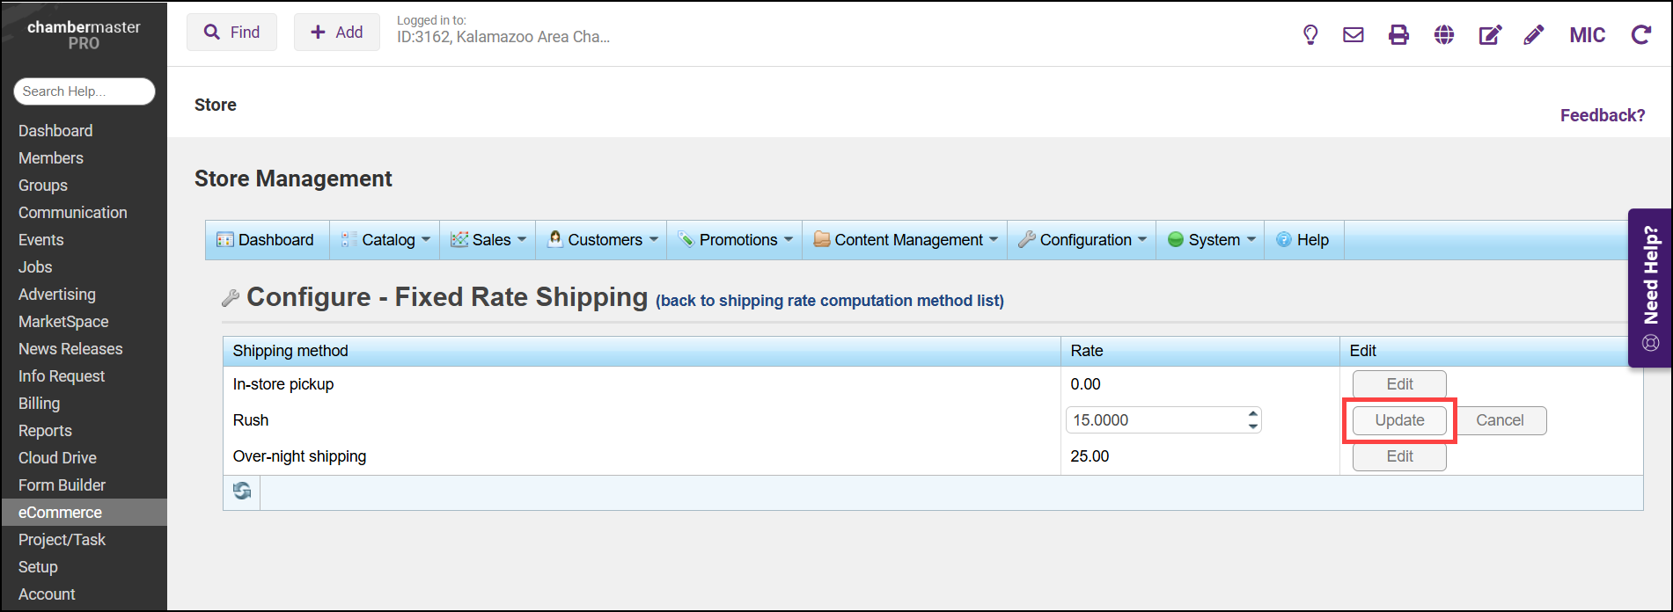Edit the Over-night shipping rate
The image size is (1673, 612).
[1399, 456]
